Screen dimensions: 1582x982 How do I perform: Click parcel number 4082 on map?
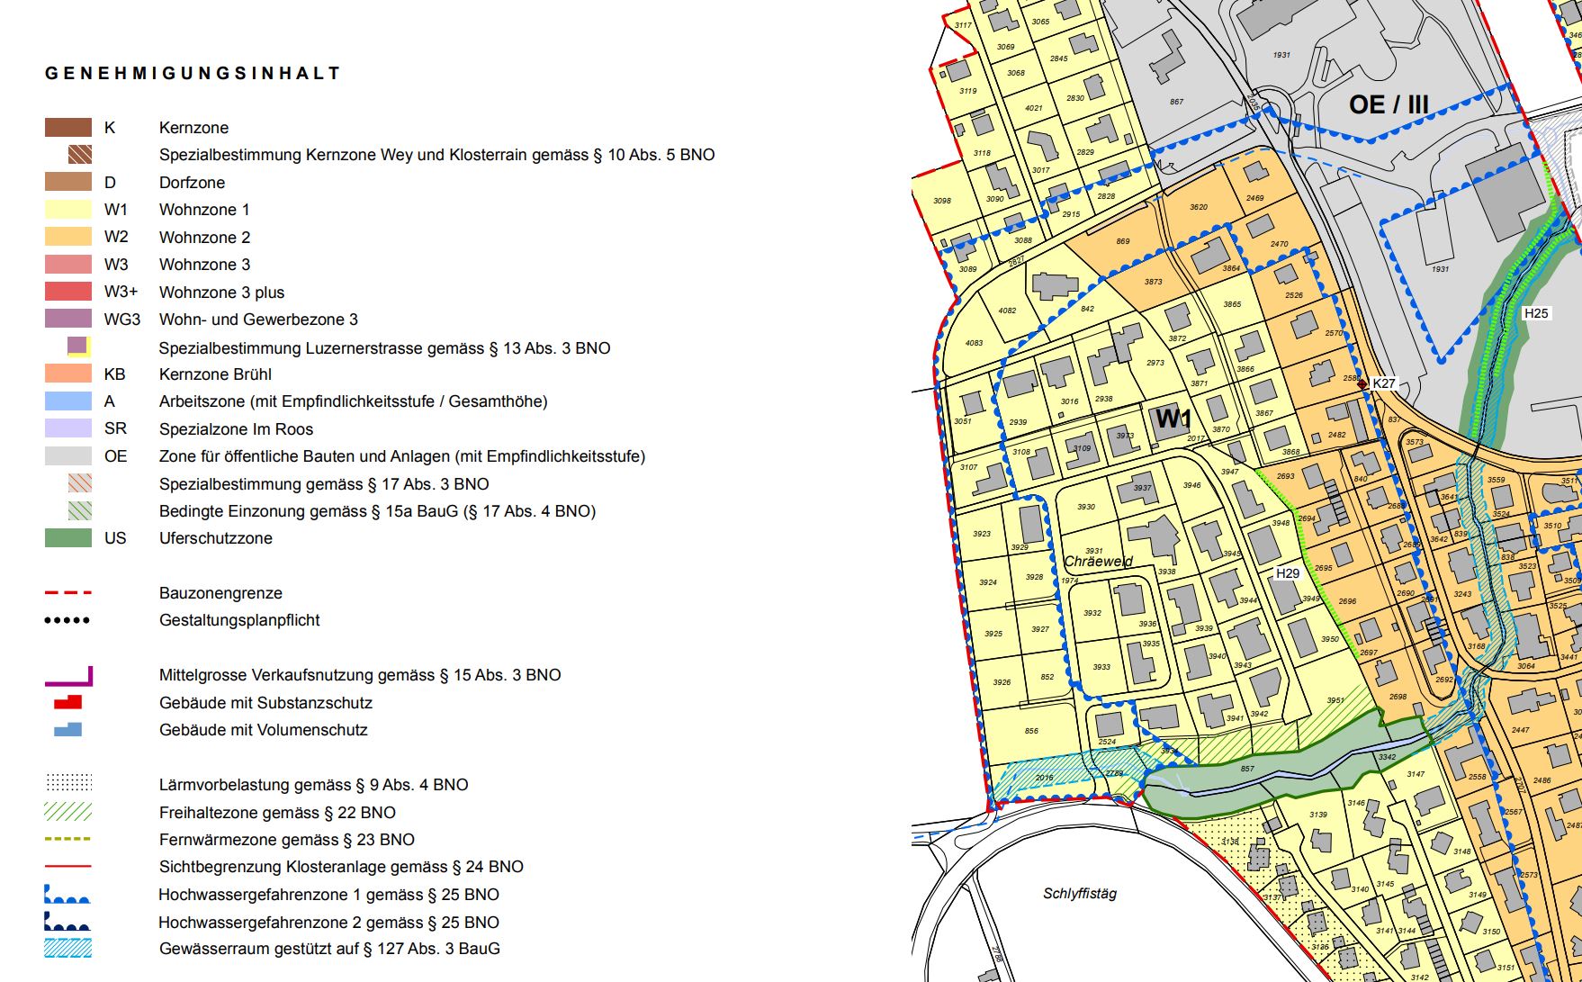click(x=1007, y=311)
